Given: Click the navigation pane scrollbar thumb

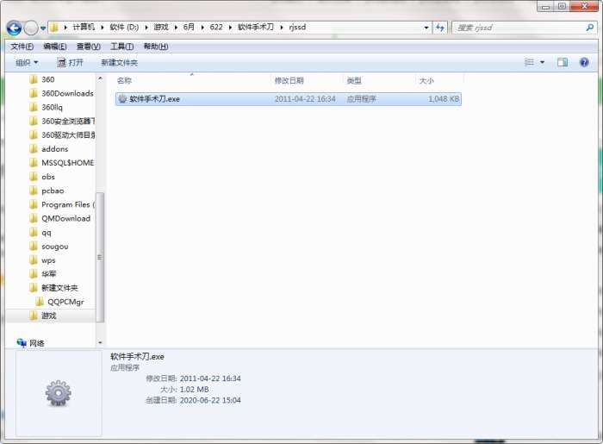Looking at the screenshot, I should [x=100, y=257].
